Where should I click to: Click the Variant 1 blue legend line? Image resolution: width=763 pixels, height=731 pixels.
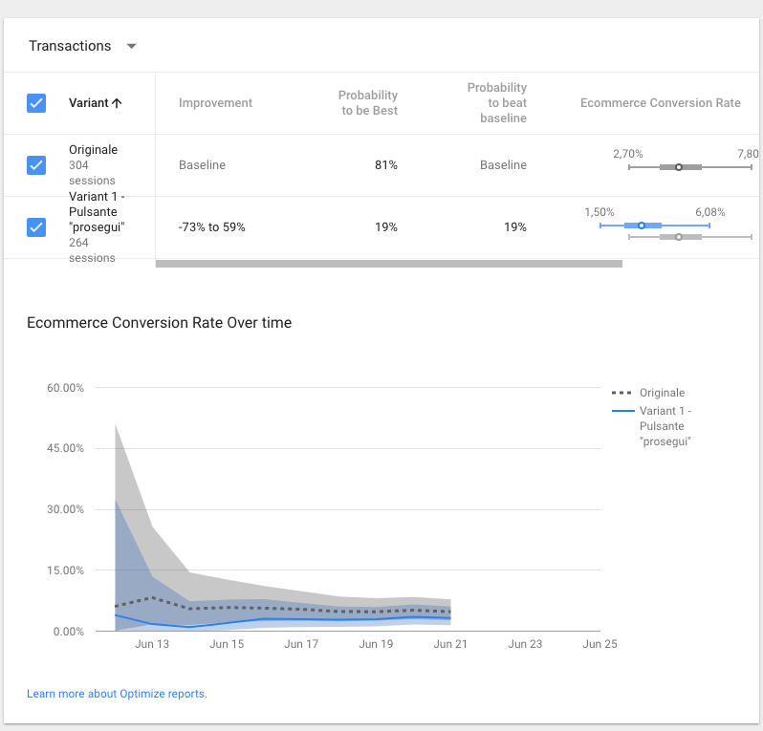tap(622, 411)
